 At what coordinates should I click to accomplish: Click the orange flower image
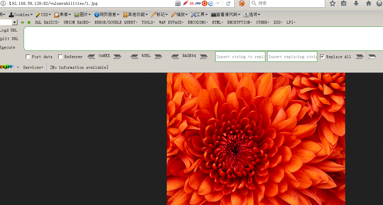click(256, 139)
